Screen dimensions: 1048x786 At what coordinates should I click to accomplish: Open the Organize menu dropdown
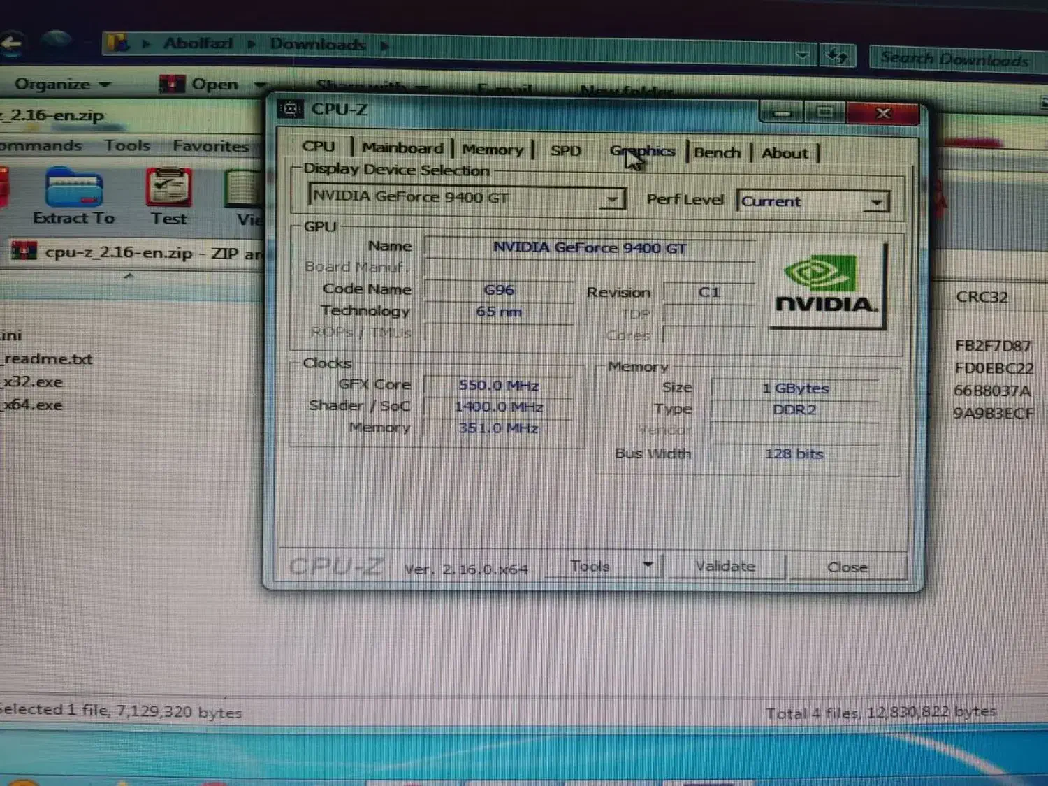(63, 84)
